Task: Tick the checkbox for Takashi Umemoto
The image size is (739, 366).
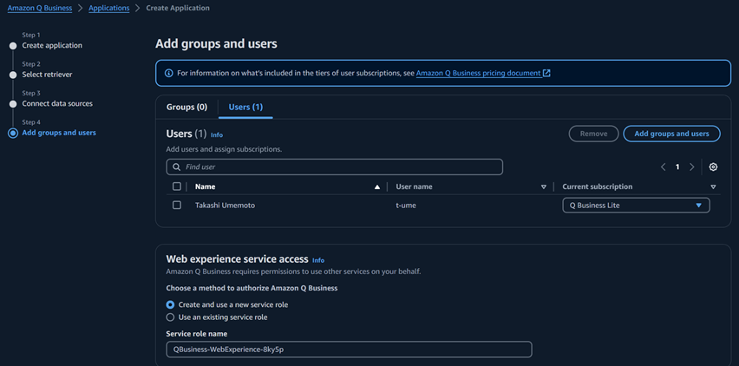Action: point(177,205)
